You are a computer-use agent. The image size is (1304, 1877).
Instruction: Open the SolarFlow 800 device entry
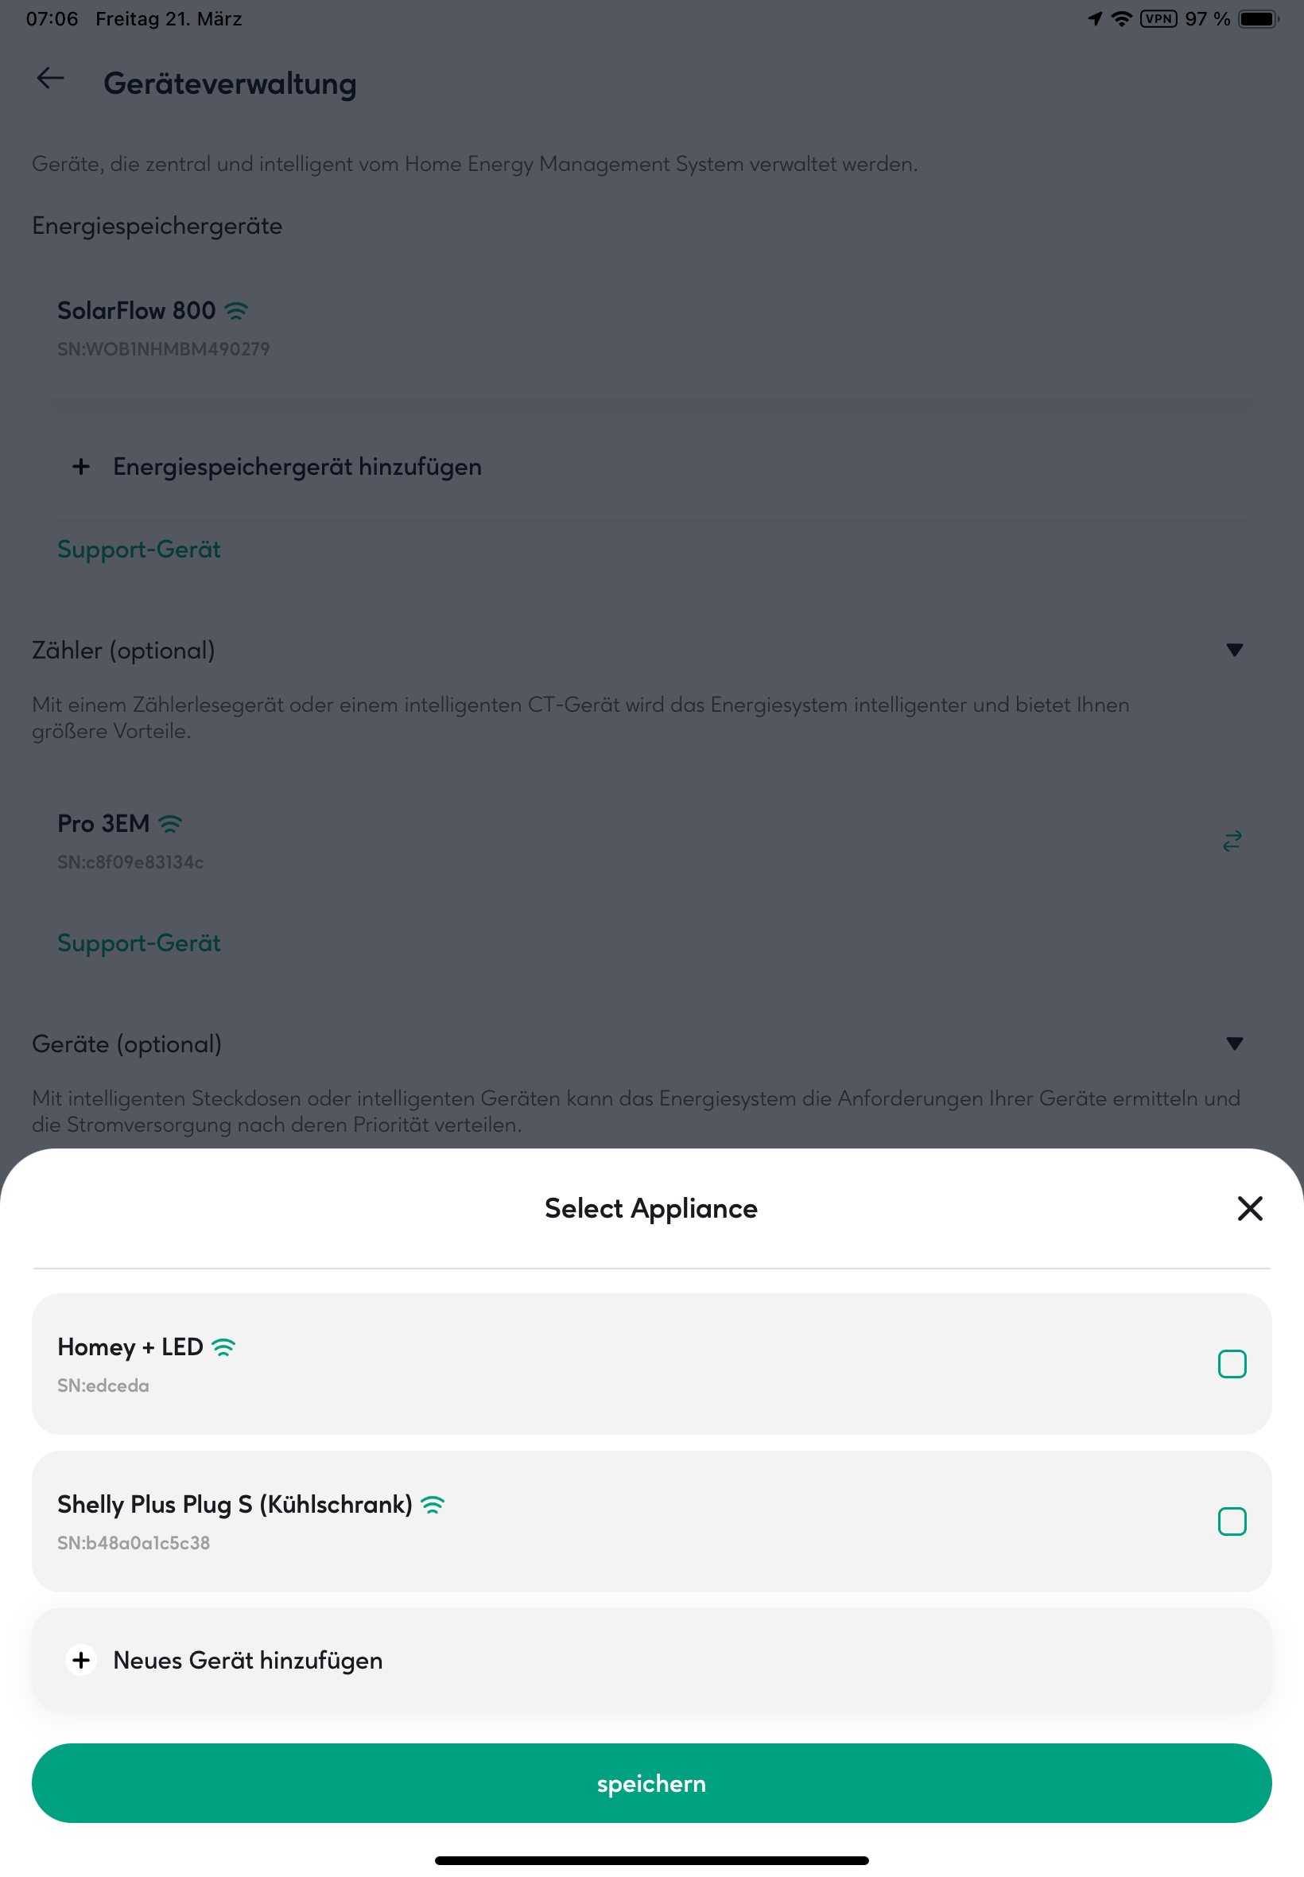[x=651, y=328]
